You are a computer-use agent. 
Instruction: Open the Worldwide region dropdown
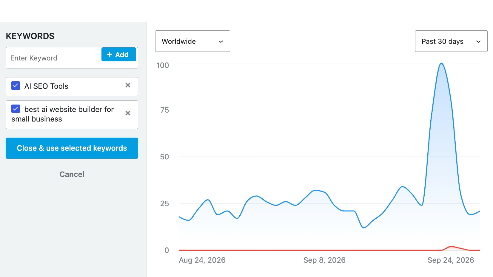coord(192,41)
